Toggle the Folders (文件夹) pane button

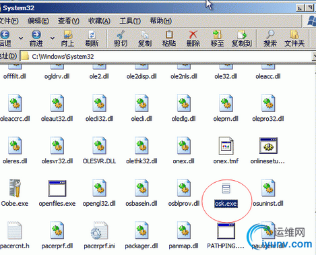294,38
